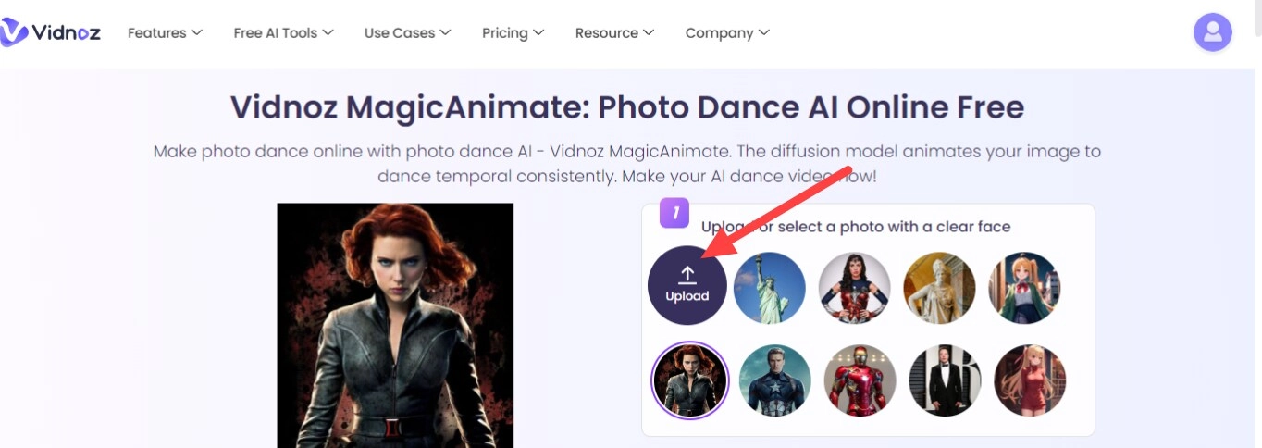1262x448 pixels.
Task: Select the anime girl in red dress
Action: 1030,380
